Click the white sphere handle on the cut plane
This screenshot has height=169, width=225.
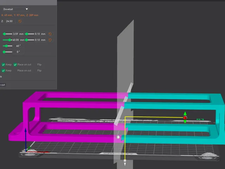[x=118, y=137]
